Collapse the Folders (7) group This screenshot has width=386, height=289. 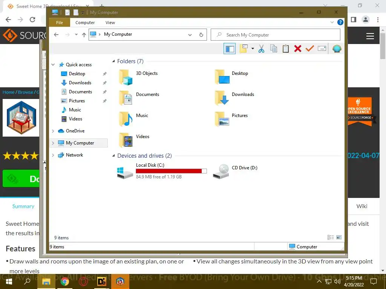point(113,61)
